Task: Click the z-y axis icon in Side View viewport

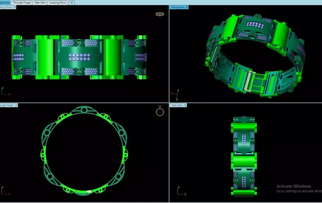Action: (x=181, y=190)
